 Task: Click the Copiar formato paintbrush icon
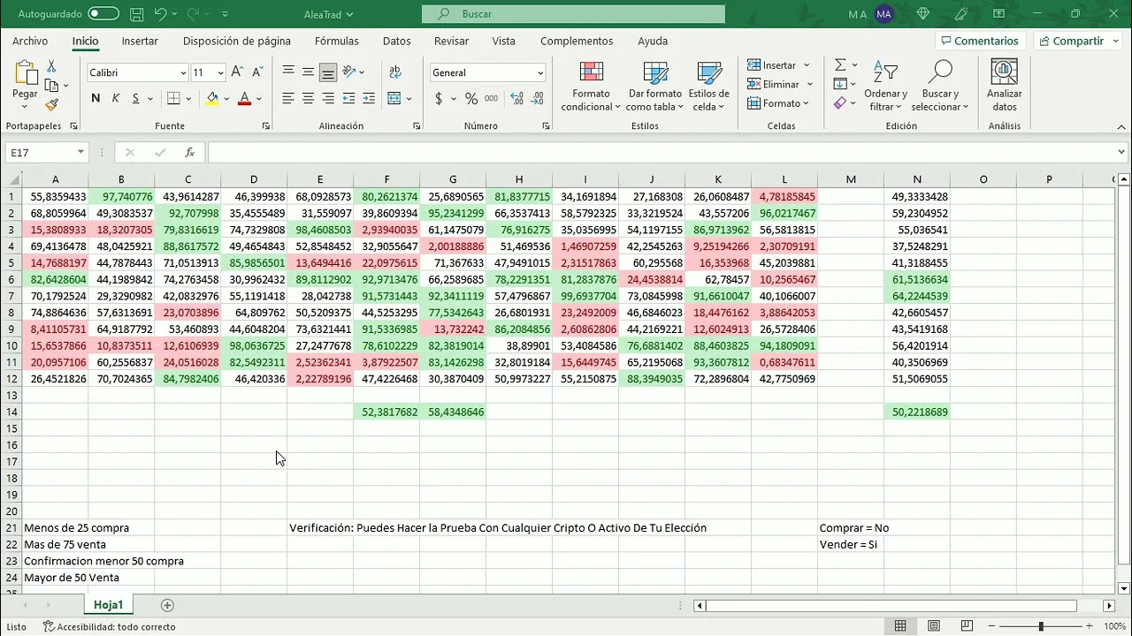[52, 105]
